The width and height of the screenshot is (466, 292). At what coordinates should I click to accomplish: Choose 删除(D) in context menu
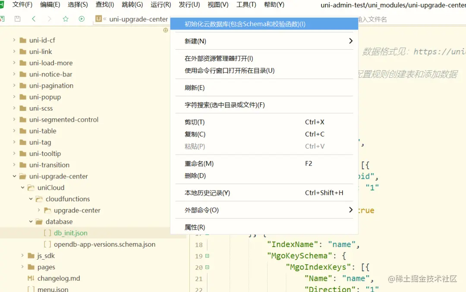(x=264, y=176)
